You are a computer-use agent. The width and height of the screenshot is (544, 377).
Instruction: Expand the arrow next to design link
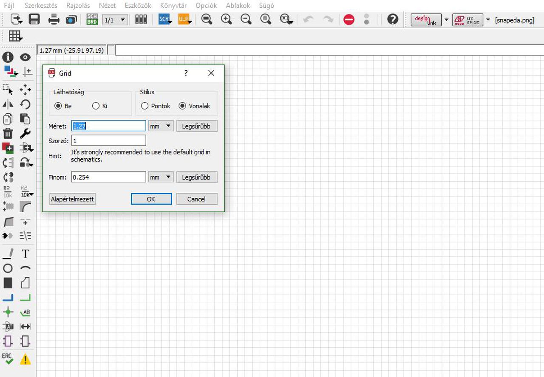(x=446, y=20)
